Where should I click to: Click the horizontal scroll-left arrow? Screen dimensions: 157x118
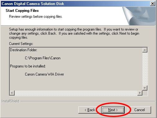tap(12, 93)
